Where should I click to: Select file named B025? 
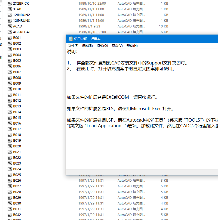point(17,175)
